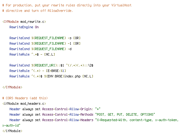Click the RewriteRule line with [NC,L] and dash
The image size is (182, 136).
(32, 54)
